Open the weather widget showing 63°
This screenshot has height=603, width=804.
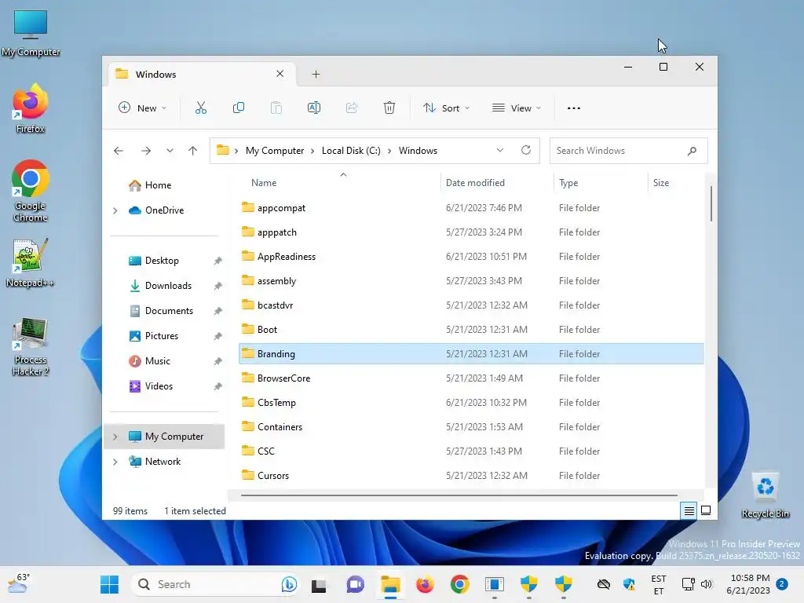pyautogui.click(x=19, y=583)
